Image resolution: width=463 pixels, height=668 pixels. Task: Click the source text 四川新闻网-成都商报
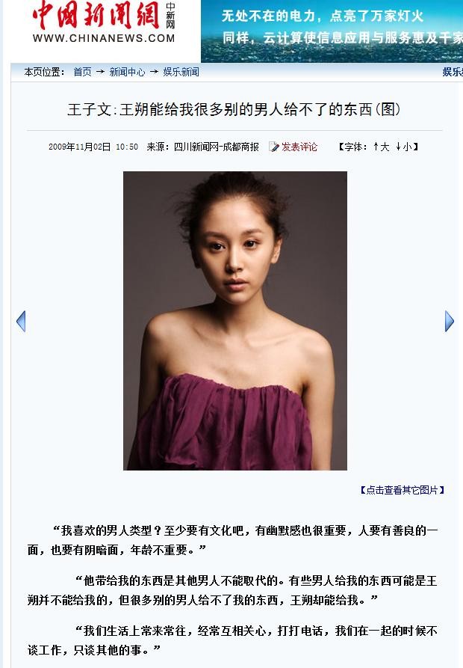(217, 147)
